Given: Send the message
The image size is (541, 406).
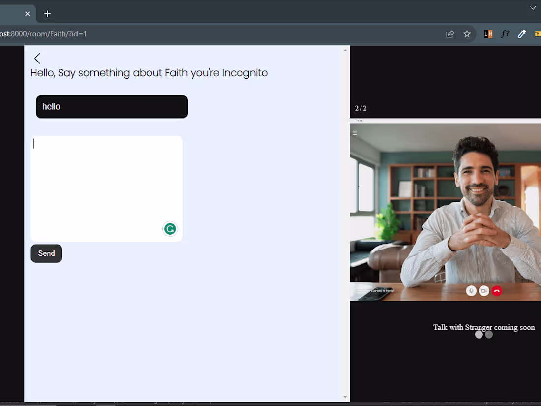Looking at the screenshot, I should 47,253.
